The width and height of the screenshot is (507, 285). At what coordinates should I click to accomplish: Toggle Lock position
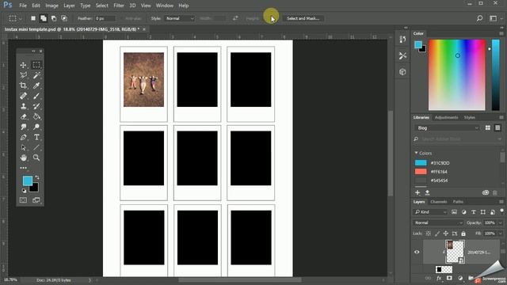coord(446,234)
